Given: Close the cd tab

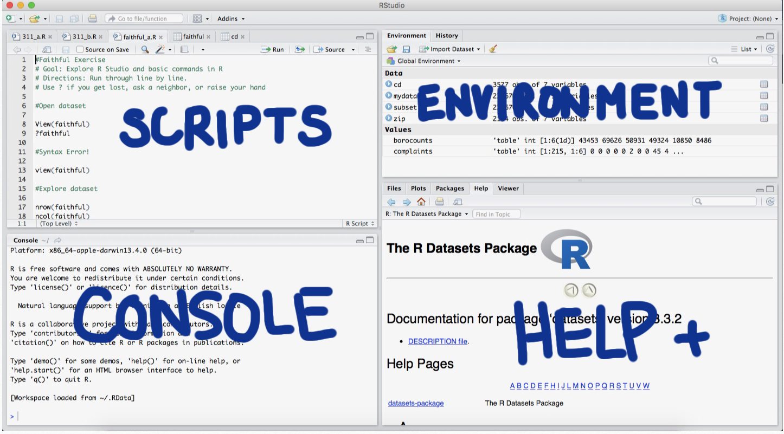Looking at the screenshot, I should pos(243,37).
